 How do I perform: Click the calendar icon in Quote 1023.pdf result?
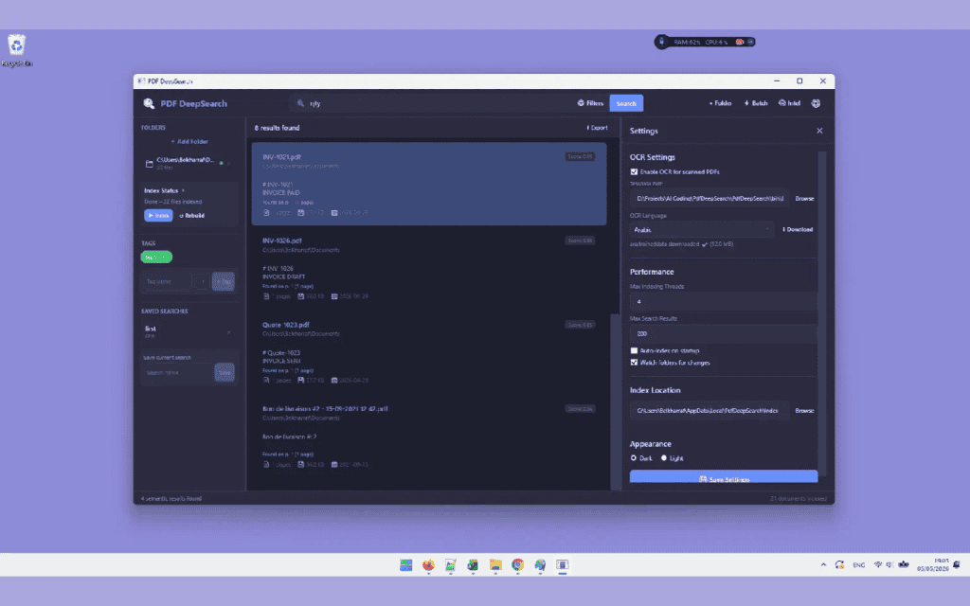point(334,381)
